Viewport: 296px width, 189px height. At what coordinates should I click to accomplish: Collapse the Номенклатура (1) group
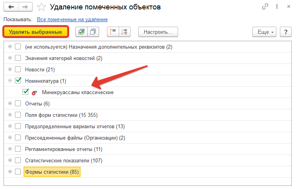10,80
